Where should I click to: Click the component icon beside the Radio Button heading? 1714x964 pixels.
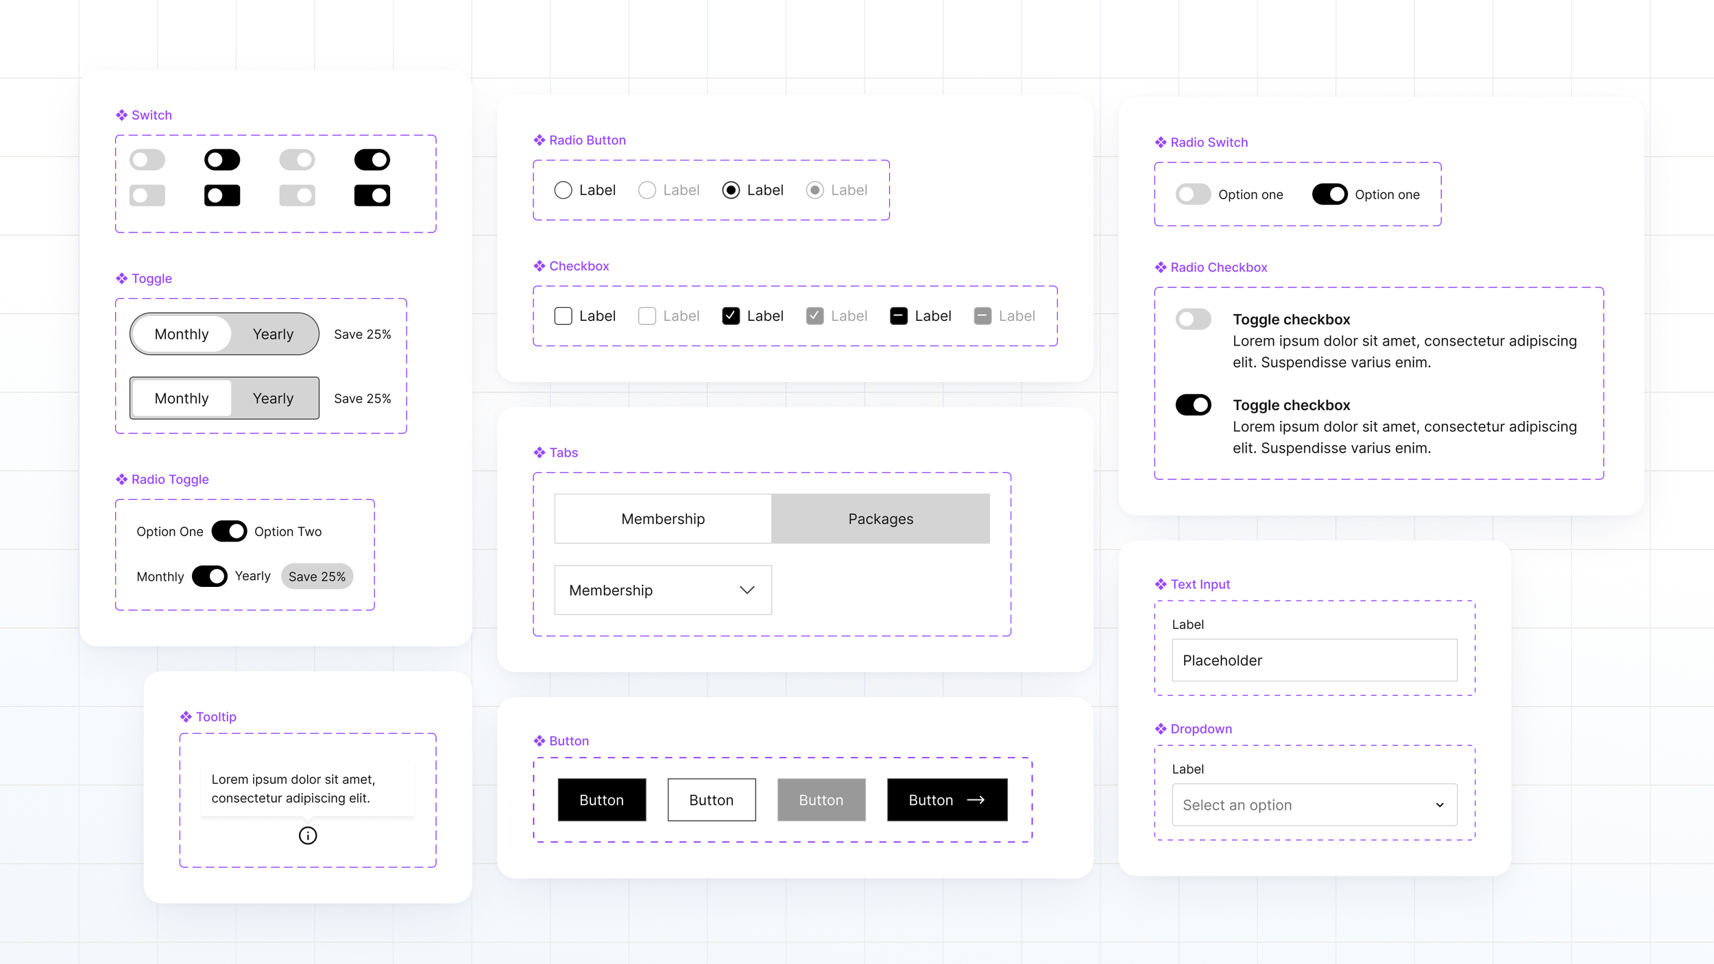click(540, 140)
